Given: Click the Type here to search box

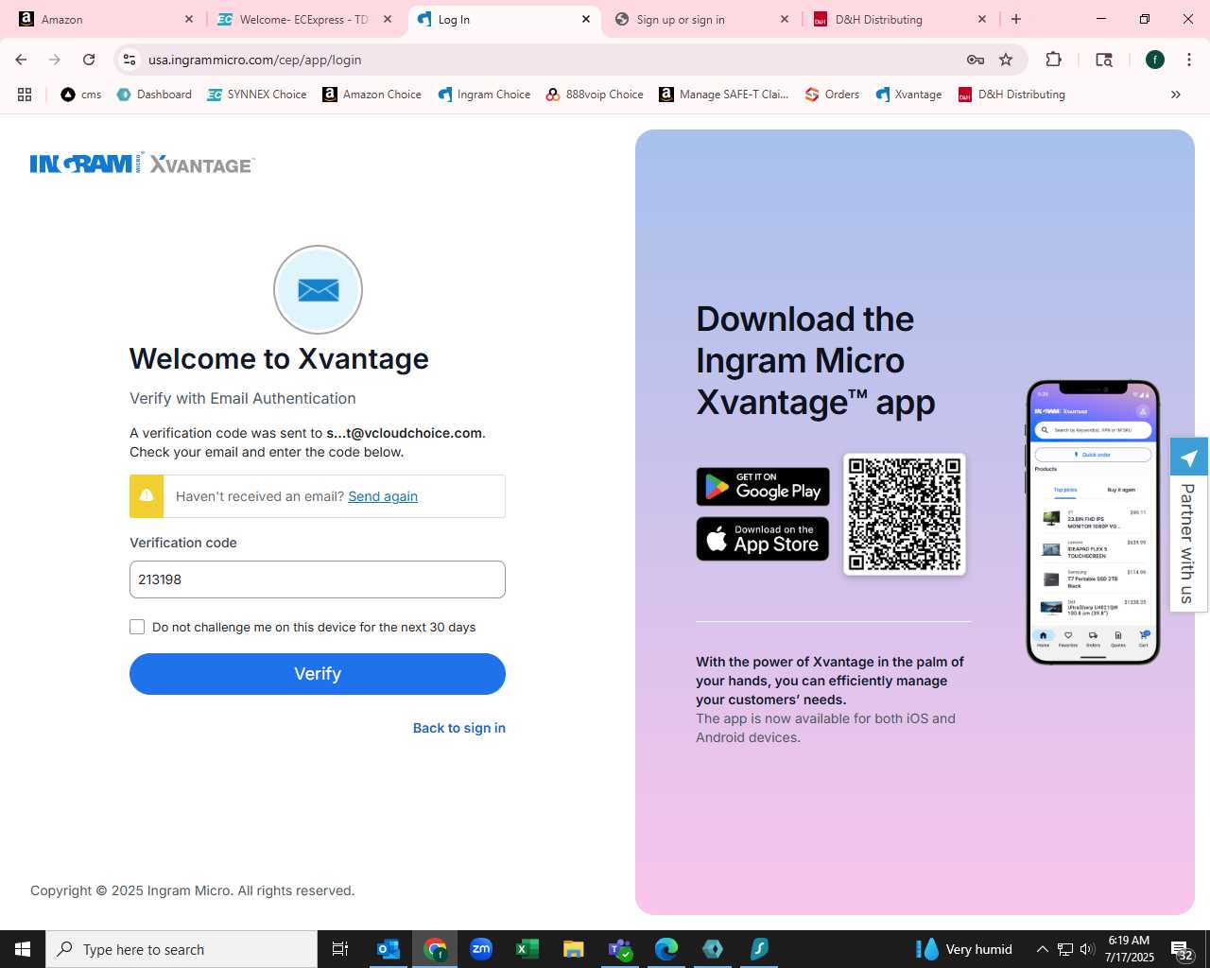Looking at the screenshot, I should (x=181, y=949).
